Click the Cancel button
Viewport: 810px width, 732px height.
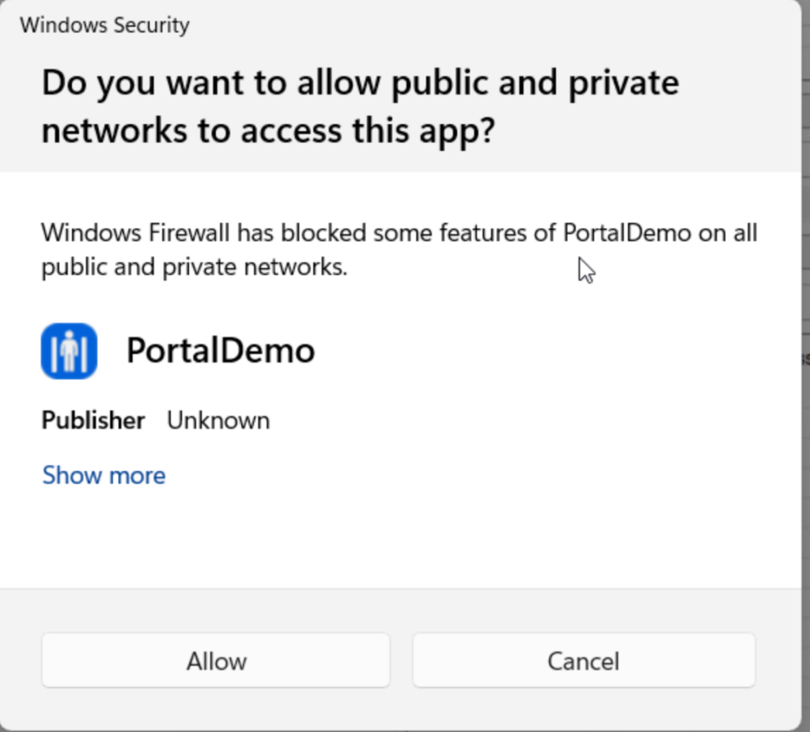[x=584, y=660]
